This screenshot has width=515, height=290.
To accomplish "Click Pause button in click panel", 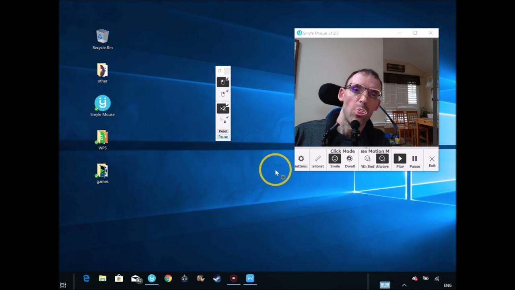I will [223, 137].
